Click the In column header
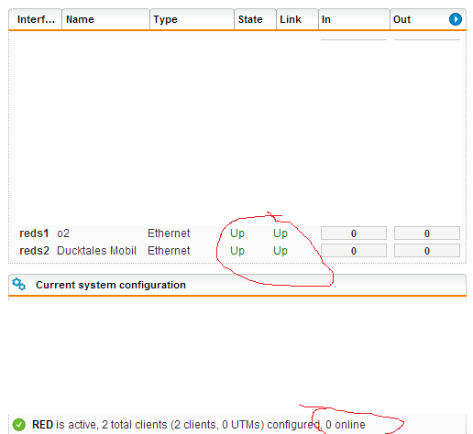 coord(354,19)
